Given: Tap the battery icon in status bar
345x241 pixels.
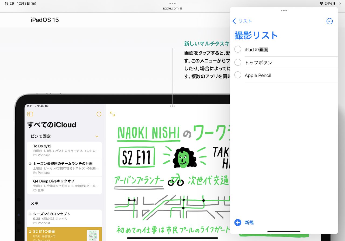Looking at the screenshot, I should coord(336,4).
